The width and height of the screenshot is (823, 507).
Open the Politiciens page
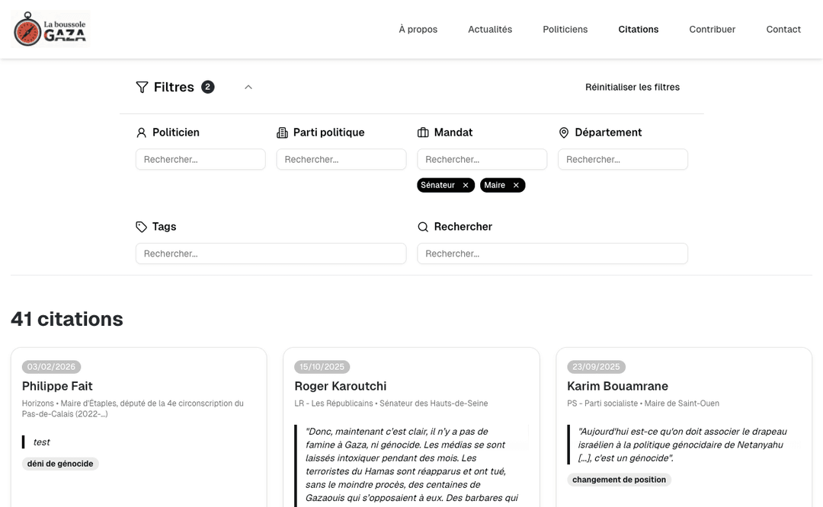coord(565,30)
